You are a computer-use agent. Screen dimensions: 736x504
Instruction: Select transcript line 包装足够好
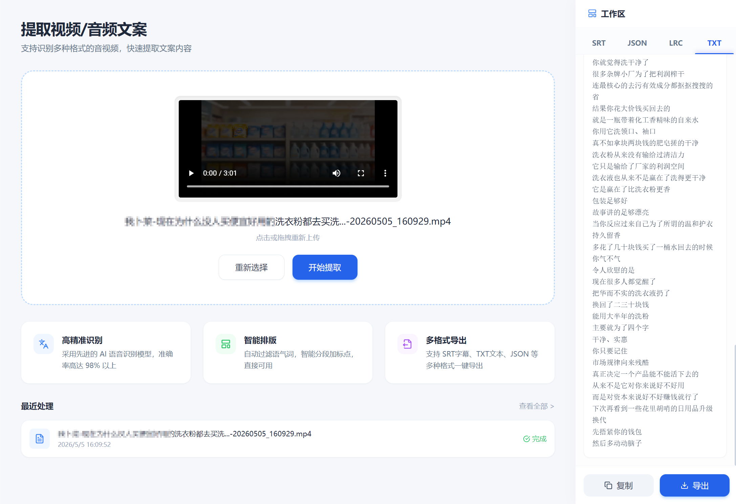pos(610,201)
